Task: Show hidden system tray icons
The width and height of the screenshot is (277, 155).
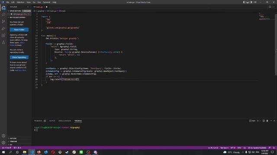Action: (x=243, y=152)
